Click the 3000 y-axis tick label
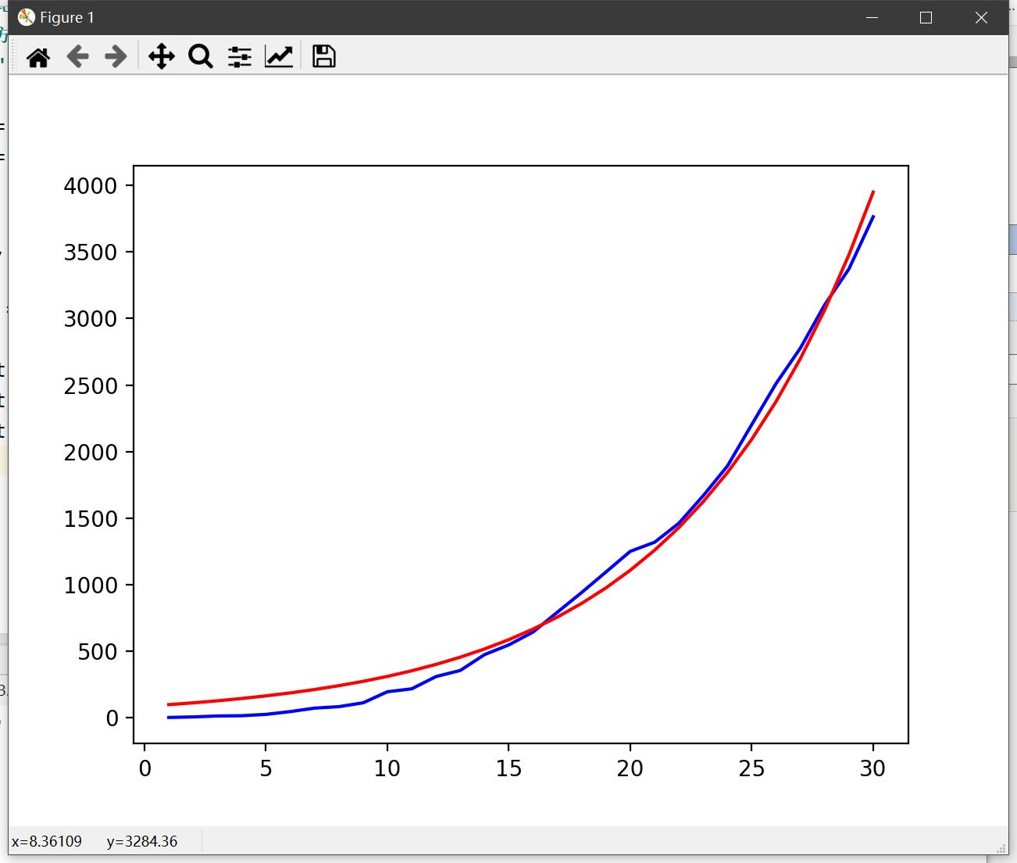The height and width of the screenshot is (863, 1017). (90, 319)
